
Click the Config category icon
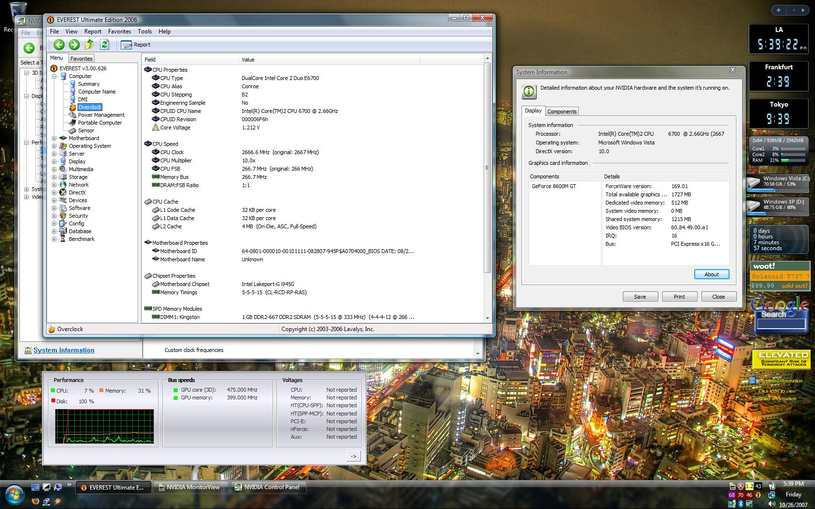(x=63, y=223)
